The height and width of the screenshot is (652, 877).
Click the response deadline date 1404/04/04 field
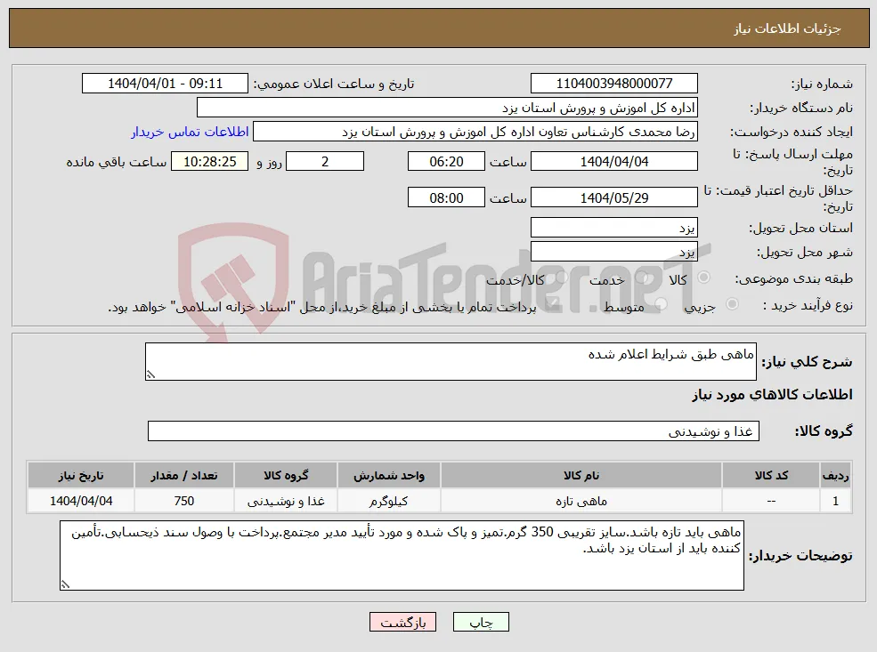[614, 162]
